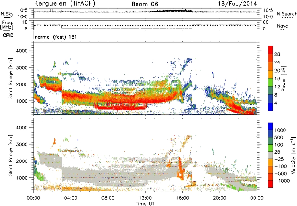Click the 'Time UT' axis label
Viewport: 297px width, 206px height.
point(145,204)
